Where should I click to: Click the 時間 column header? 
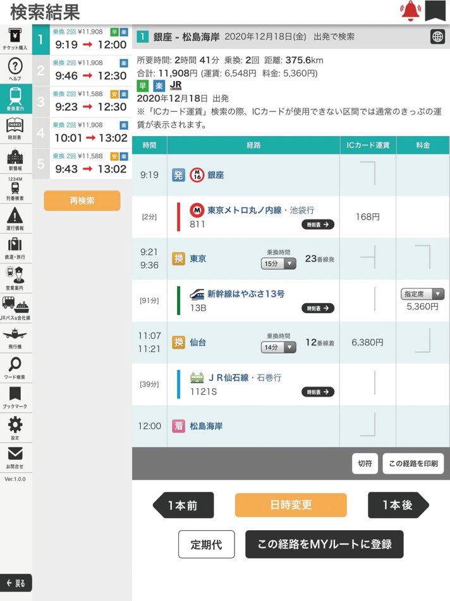pos(149,146)
